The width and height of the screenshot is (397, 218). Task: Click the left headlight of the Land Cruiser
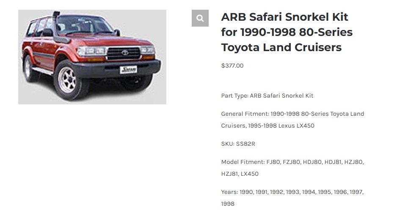92,51
